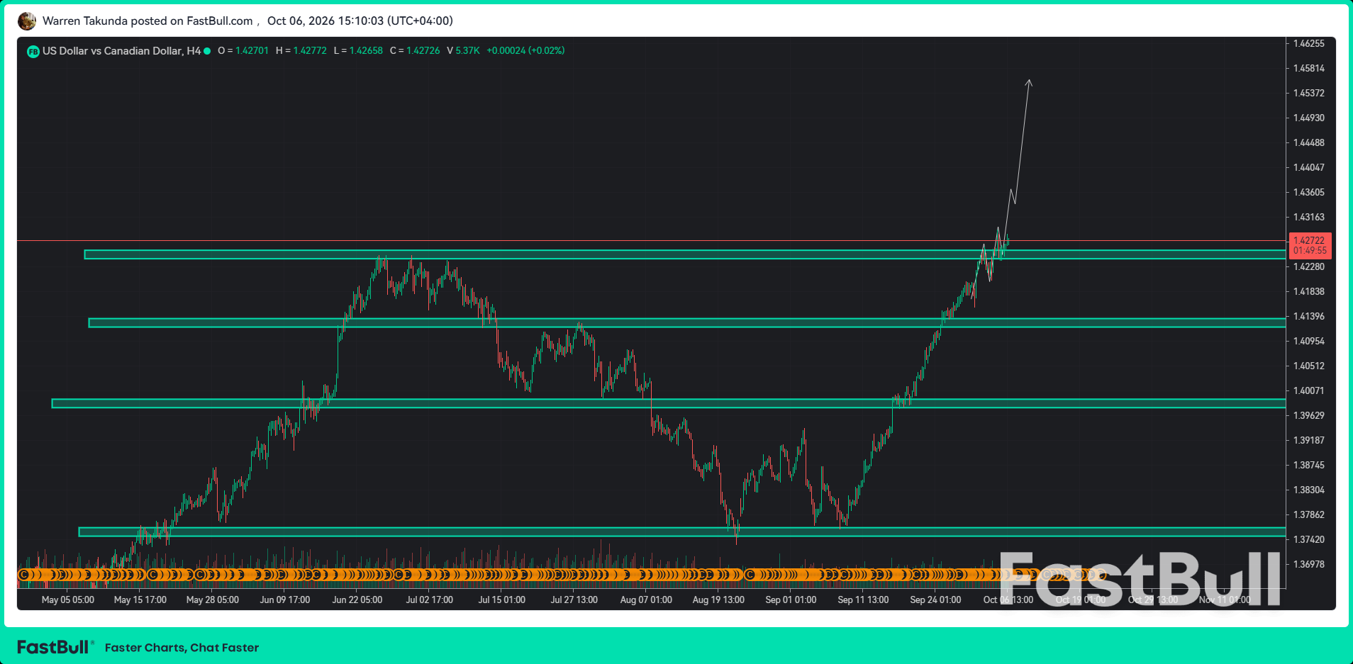Click the Jul 15 01:00 time axis label

502,600
